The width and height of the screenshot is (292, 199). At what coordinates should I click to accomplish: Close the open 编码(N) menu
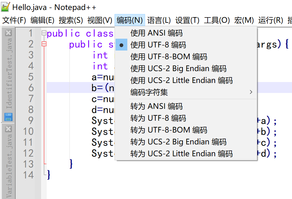(x=130, y=20)
